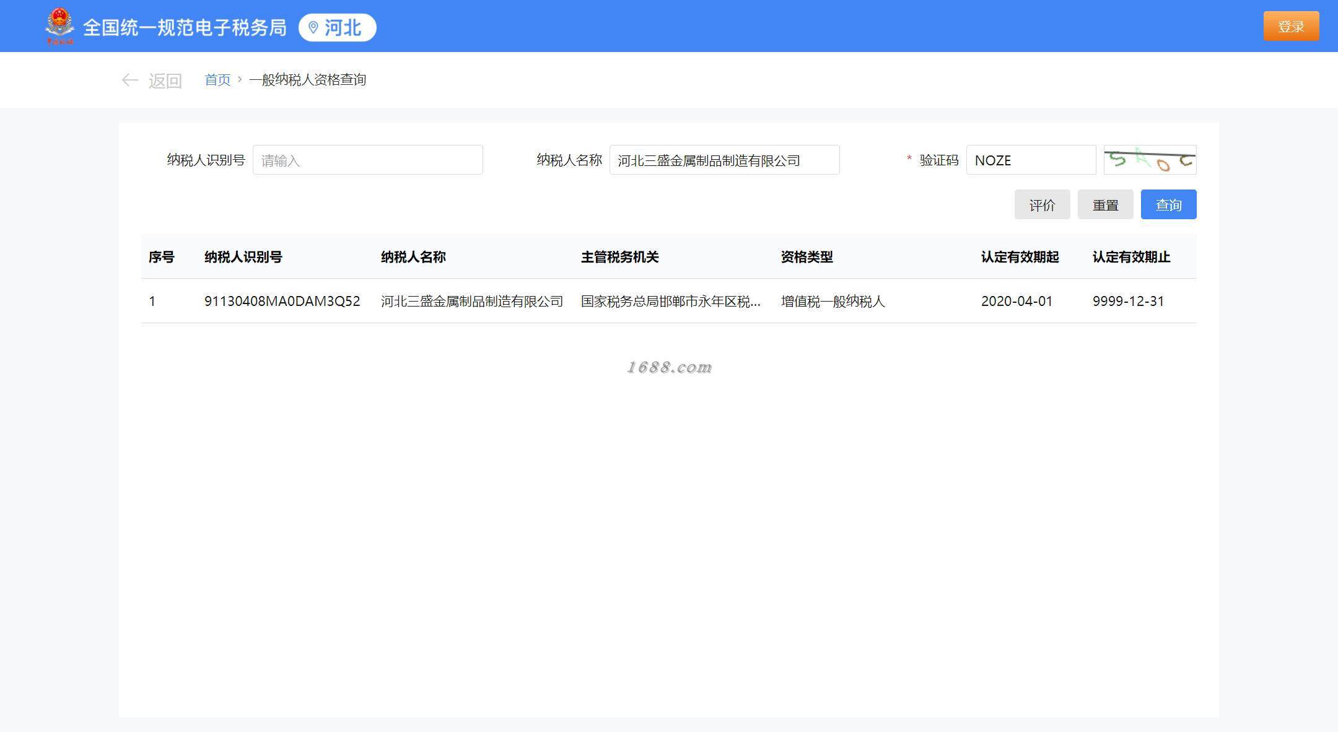The height and width of the screenshot is (732, 1338).
Task: Click the 纳税人识别号 column header
Action: [243, 257]
